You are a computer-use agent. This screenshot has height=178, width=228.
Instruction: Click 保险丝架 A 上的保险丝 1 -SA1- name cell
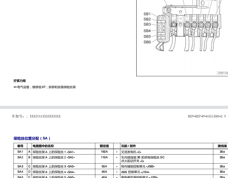(63, 152)
